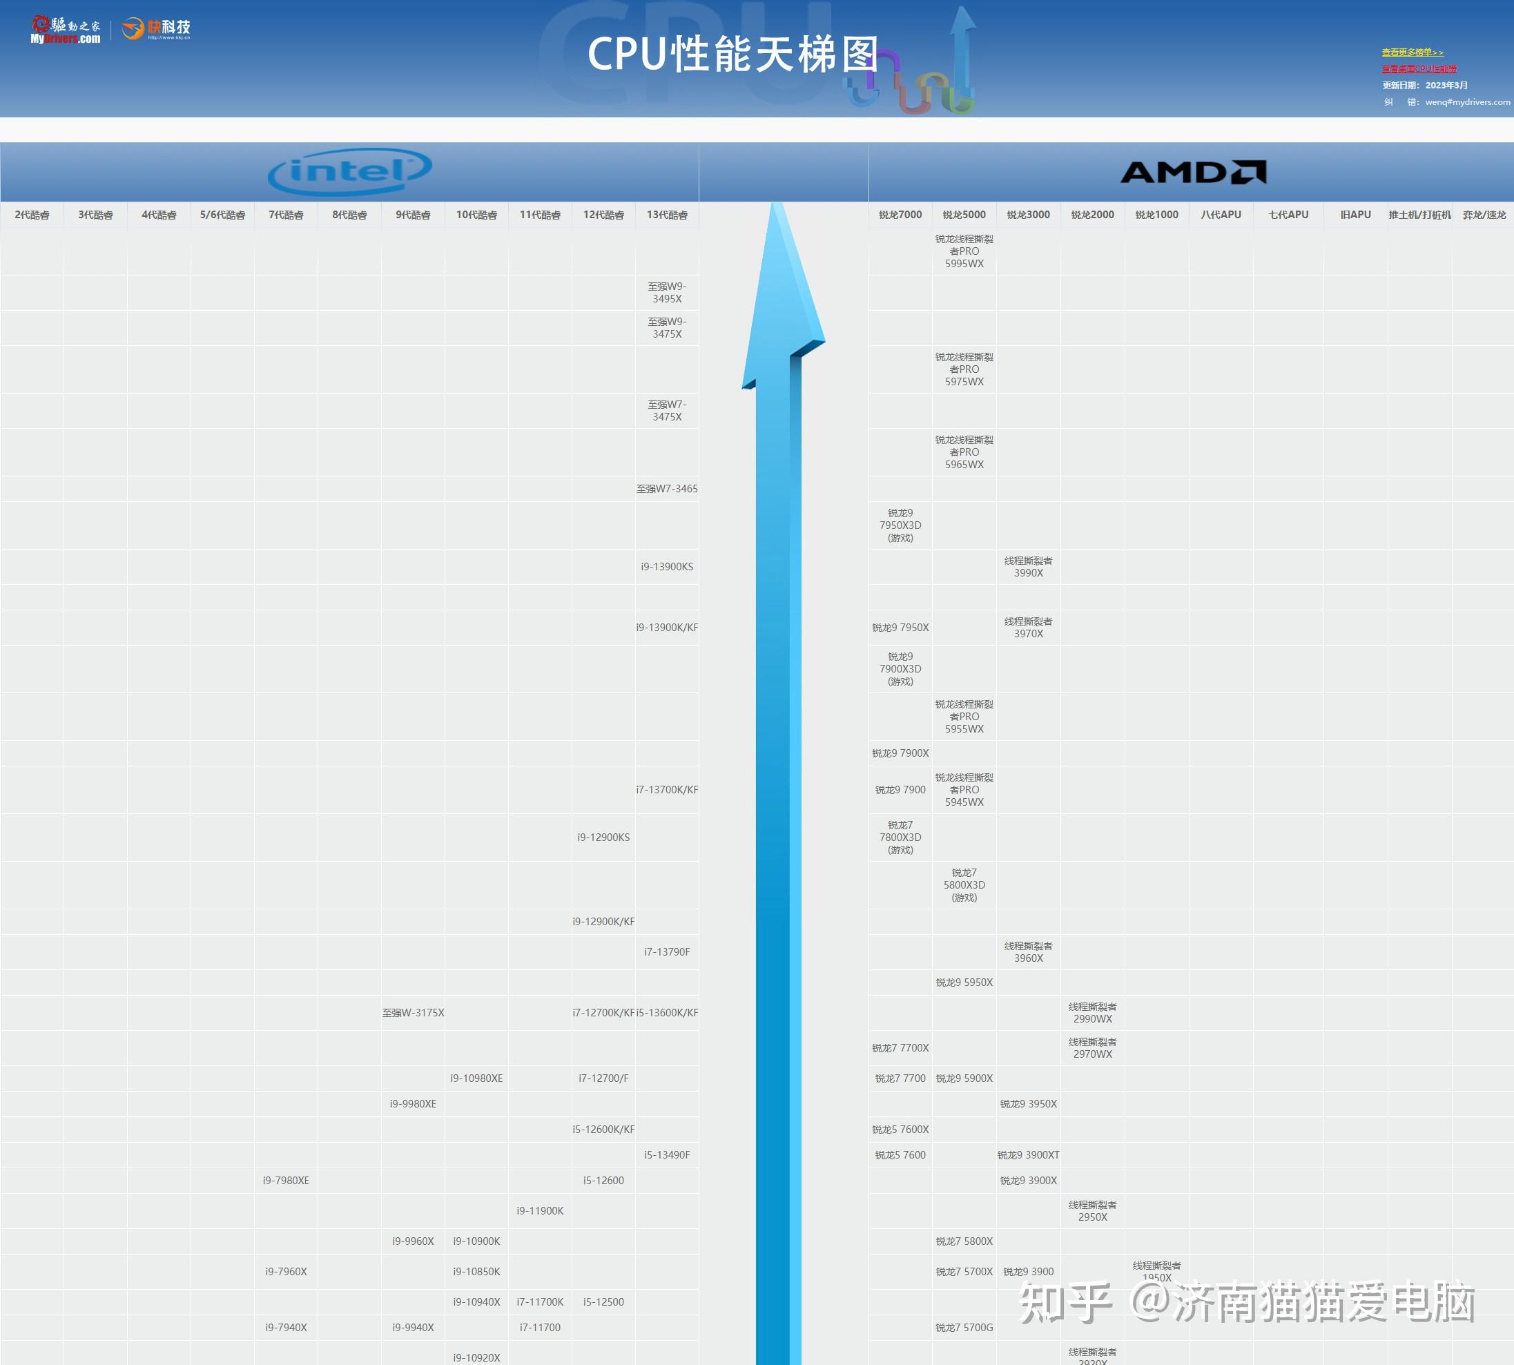Image resolution: width=1514 pixels, height=1365 pixels.
Task: Click the 更新日期 2023年3月 label
Action: (1424, 86)
